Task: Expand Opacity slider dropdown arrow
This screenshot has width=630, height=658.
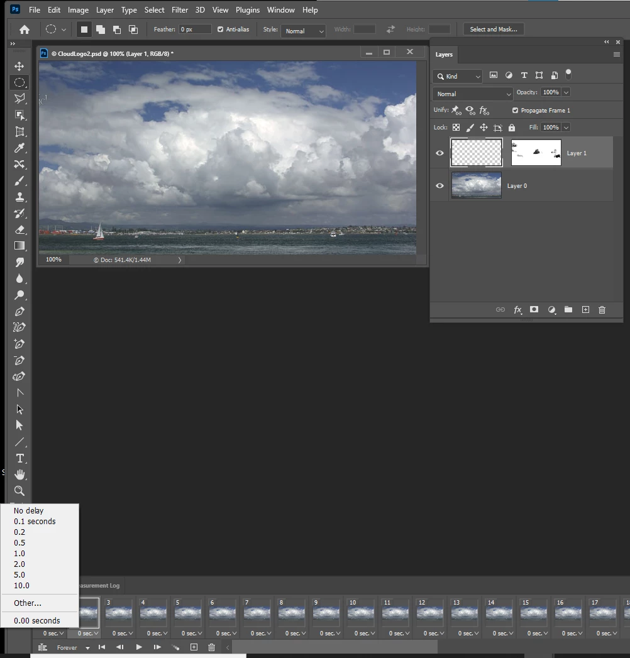Action: tap(566, 92)
